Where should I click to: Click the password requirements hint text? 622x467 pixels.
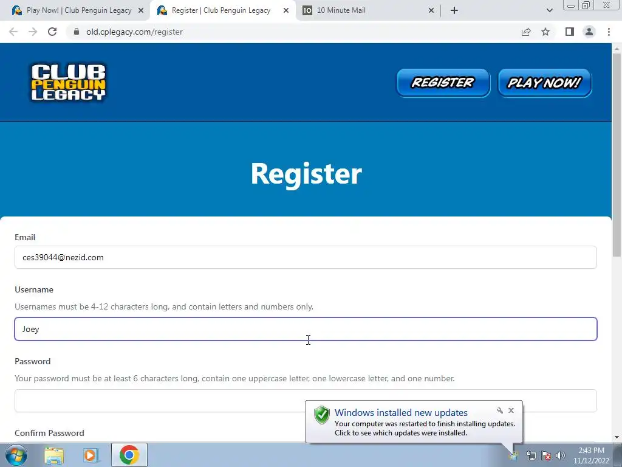pyautogui.click(x=234, y=378)
